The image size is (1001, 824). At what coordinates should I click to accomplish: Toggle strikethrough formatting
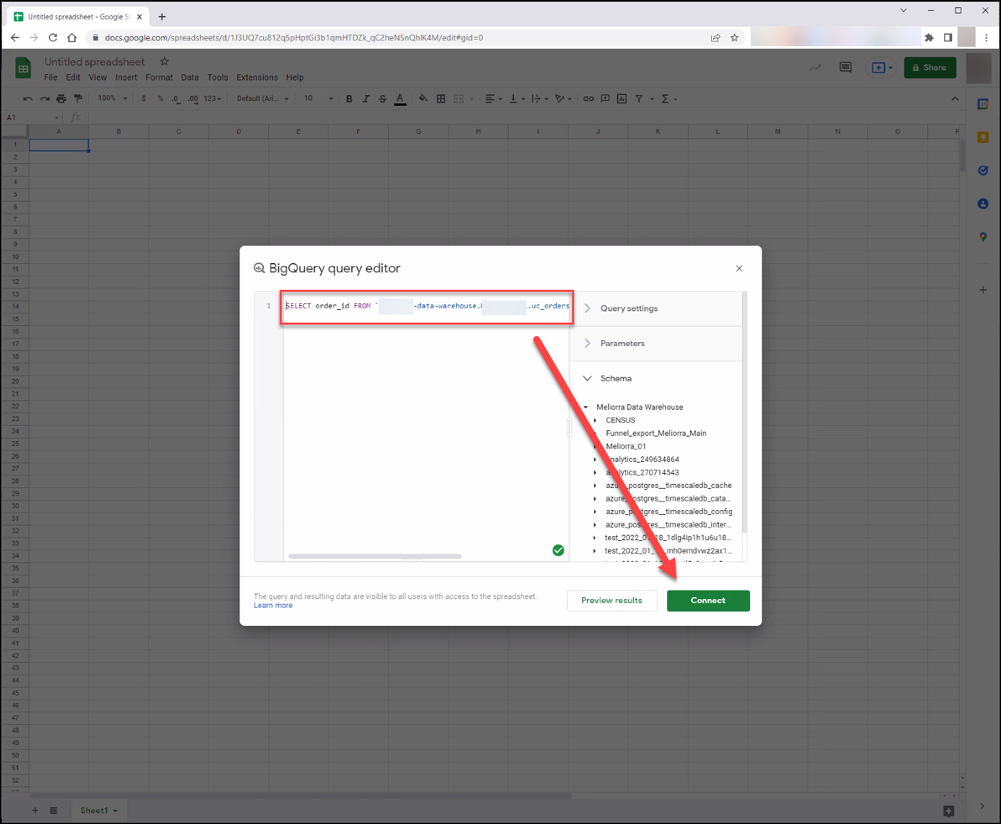[383, 98]
